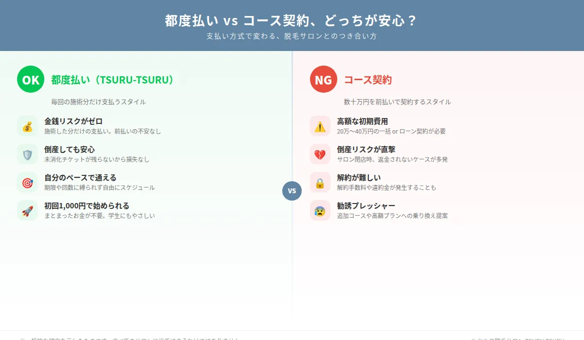Click the target icon beside 自分のペースで通える
The width and height of the screenshot is (584, 340).
point(27,182)
